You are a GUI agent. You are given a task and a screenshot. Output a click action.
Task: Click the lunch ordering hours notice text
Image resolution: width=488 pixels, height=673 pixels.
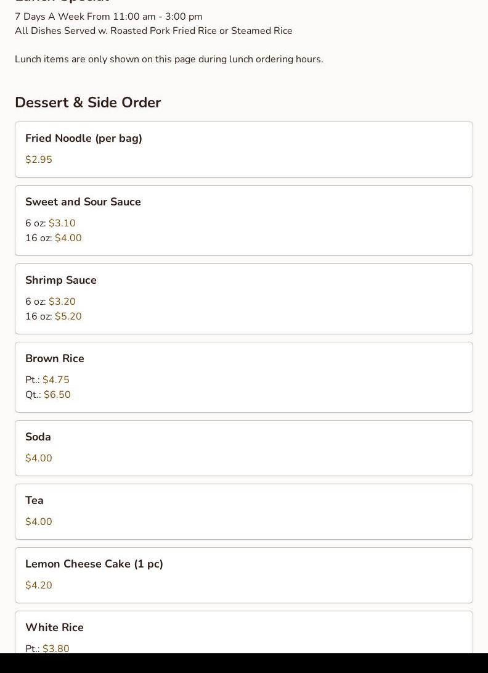169,59
